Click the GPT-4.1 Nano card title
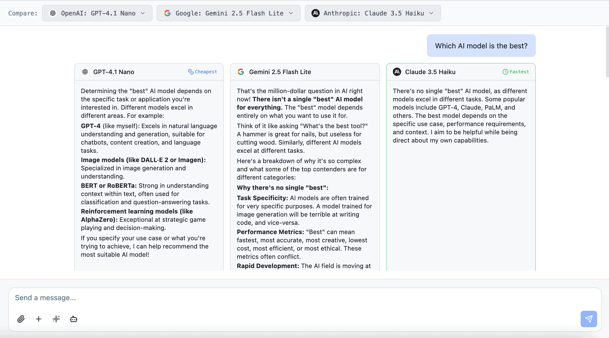Image resolution: width=609 pixels, height=338 pixels. (x=114, y=72)
